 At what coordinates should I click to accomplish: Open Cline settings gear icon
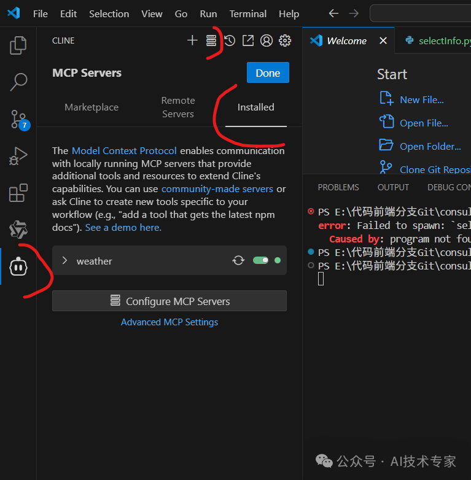[x=285, y=41]
